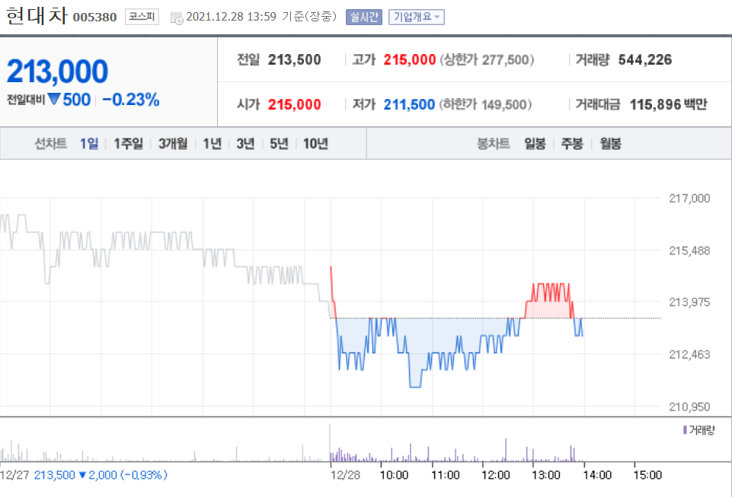Select the 1주일 line chart tab
This screenshot has width=732, height=497.
pyautogui.click(x=129, y=144)
